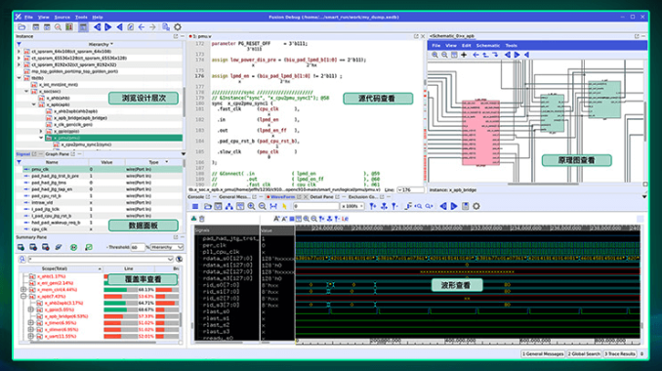
Task: Zoom out on the schematic view
Action: tap(444, 55)
